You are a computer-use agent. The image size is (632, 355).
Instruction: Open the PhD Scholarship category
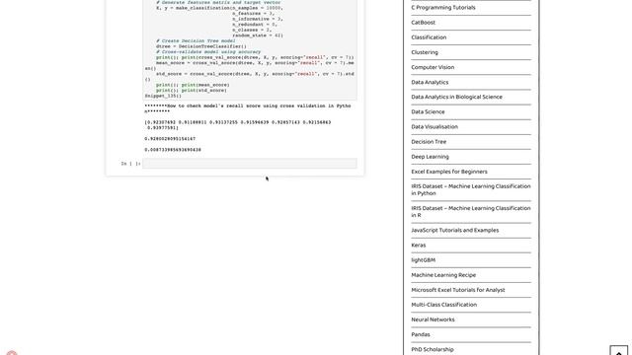click(x=433, y=349)
